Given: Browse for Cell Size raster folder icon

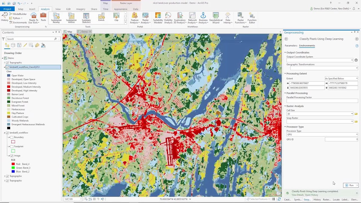Looking at the screenshot, I should 356,114.
